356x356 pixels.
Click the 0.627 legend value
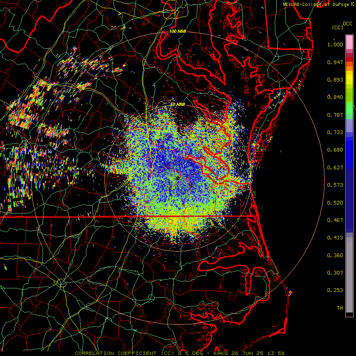point(335,168)
